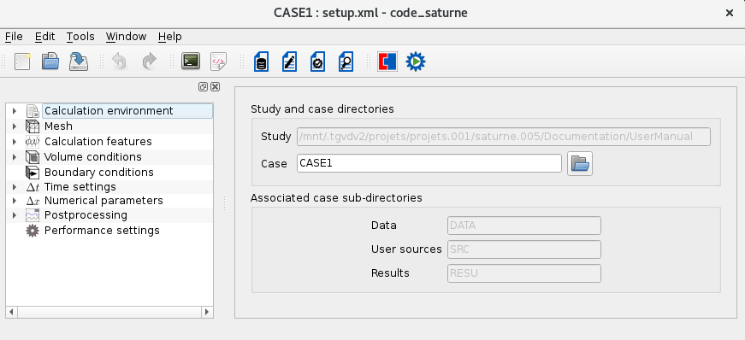This screenshot has height=340, width=745.
Task: Expand the Time settings node
Action: 15,186
